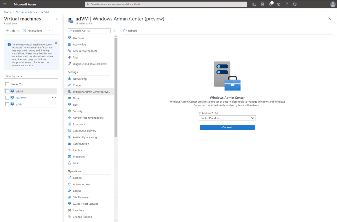The height and width of the screenshot is (222, 337).
Task: Collapse the adVM resource menu
Action: [x=114, y=31]
